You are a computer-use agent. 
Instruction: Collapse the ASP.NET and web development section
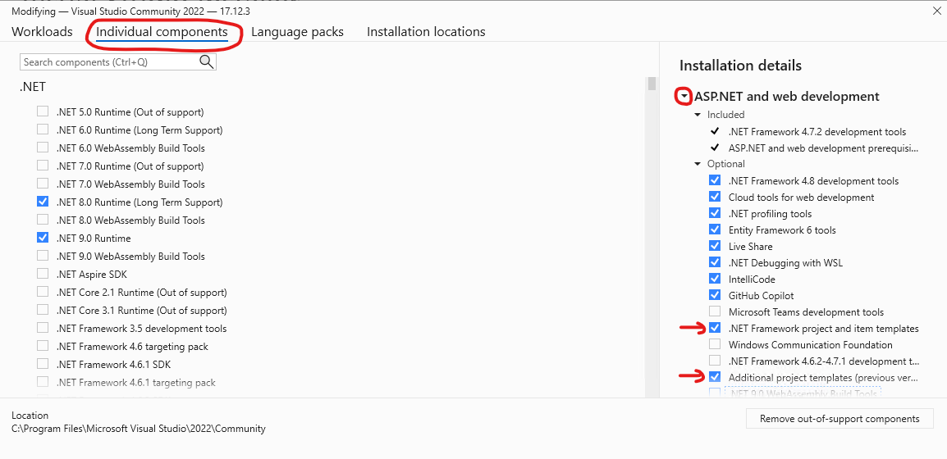point(684,97)
